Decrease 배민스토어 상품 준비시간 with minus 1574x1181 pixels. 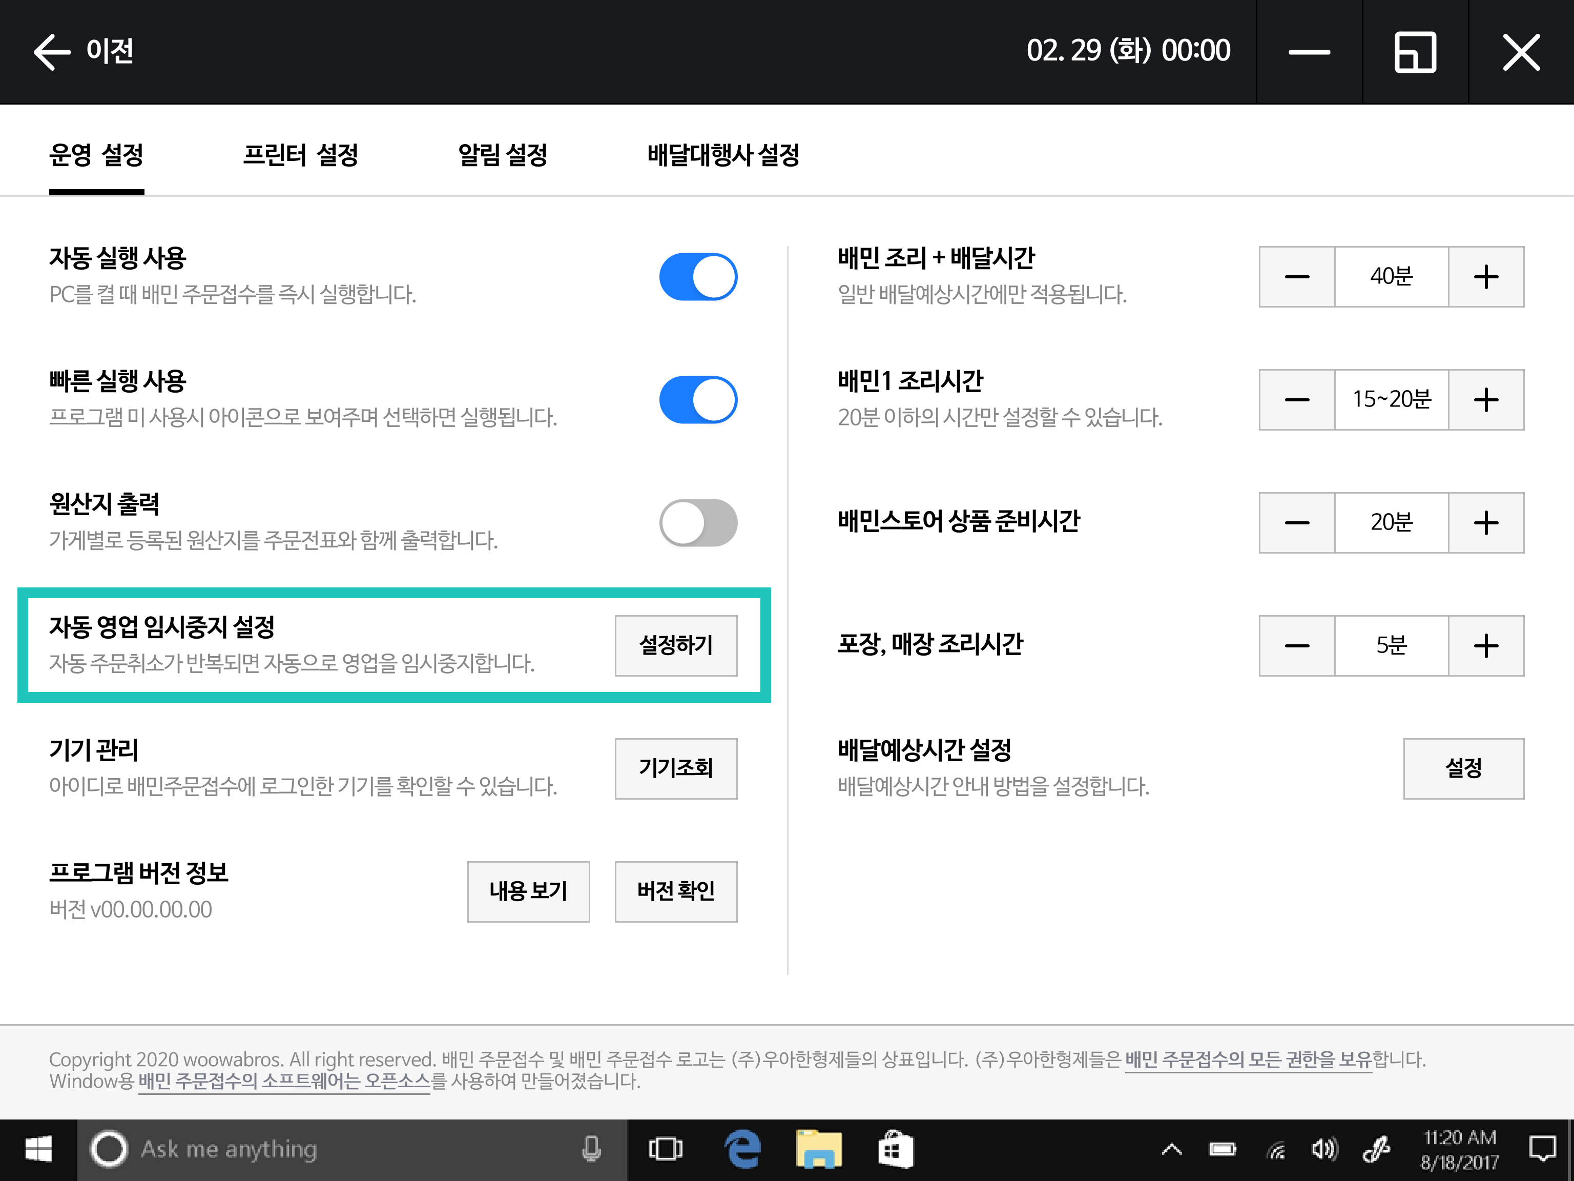coord(1297,523)
